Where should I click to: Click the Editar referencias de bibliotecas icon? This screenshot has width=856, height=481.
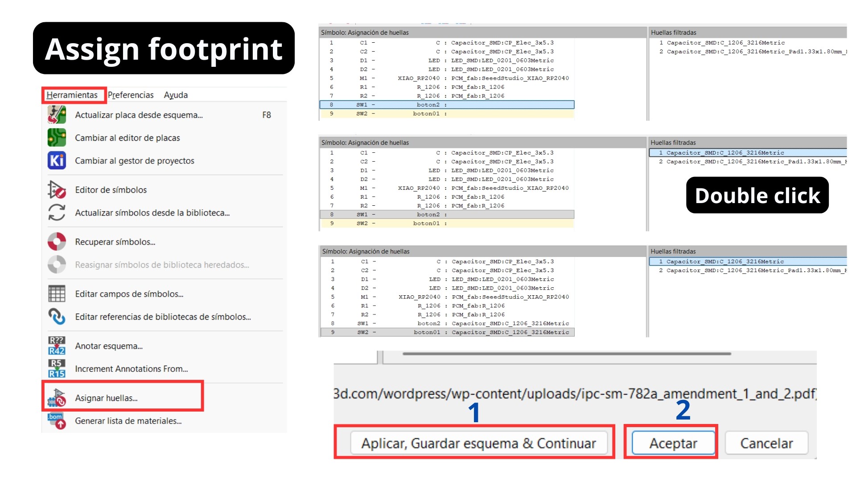tap(57, 317)
